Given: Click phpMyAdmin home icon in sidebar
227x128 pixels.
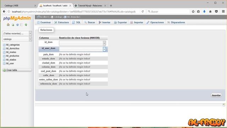Looking at the screenshot, I should point(8,25).
